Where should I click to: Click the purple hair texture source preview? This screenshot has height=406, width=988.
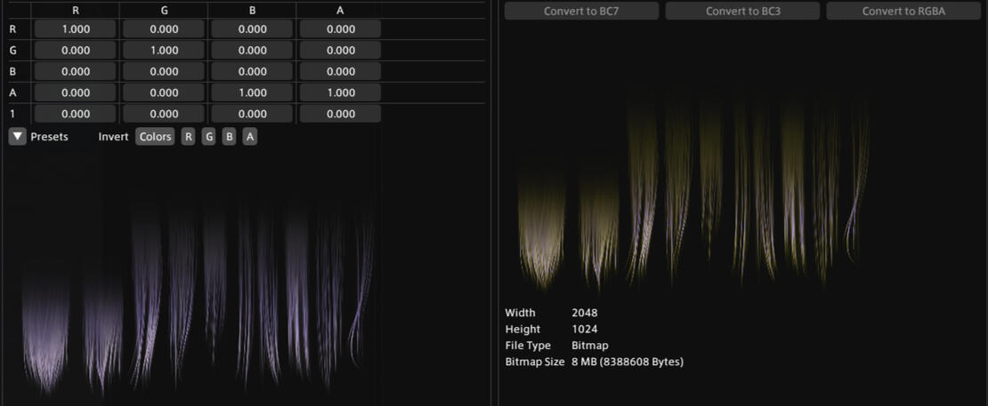[x=196, y=293]
